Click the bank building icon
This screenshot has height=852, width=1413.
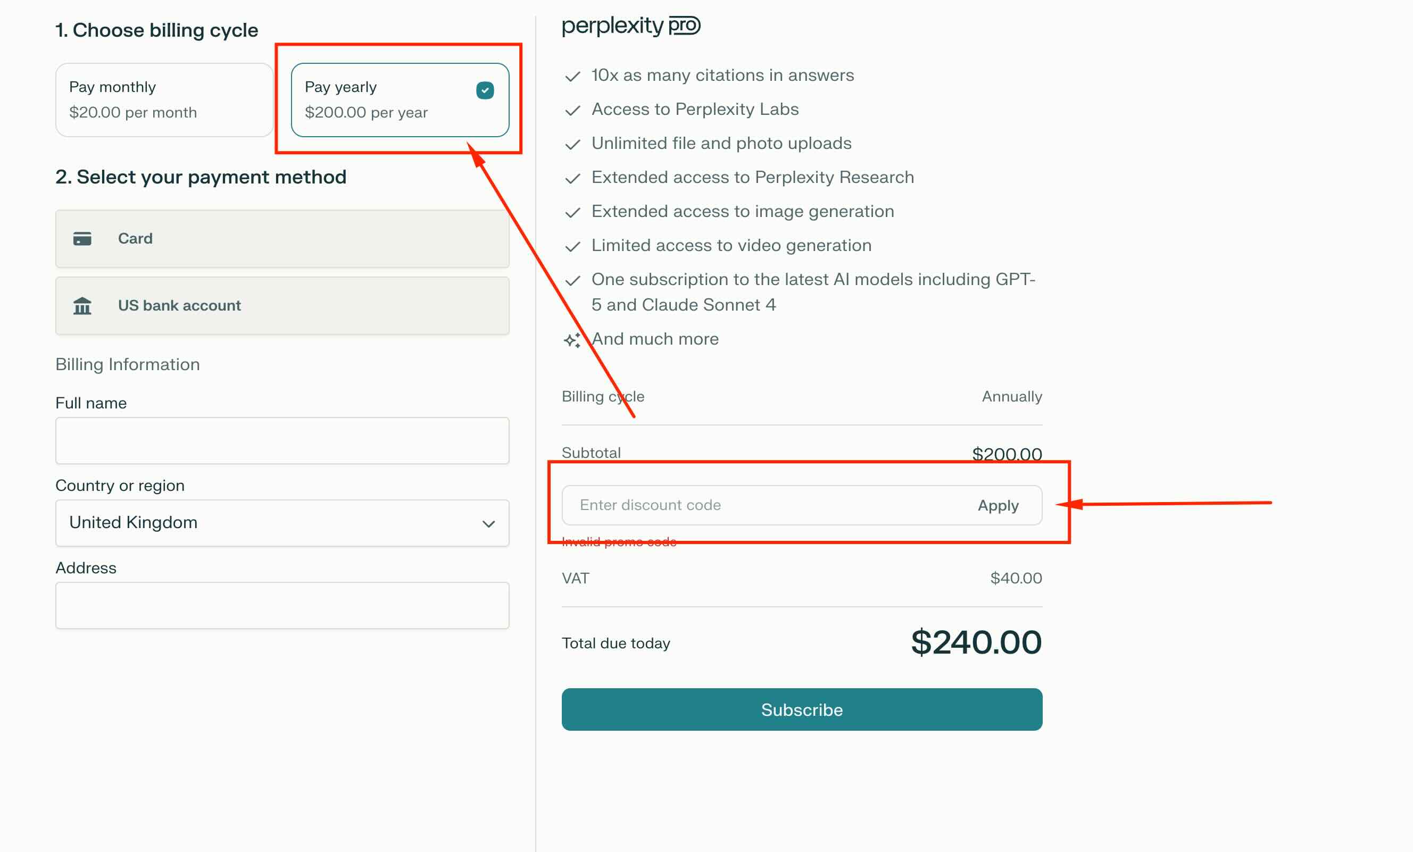(x=82, y=306)
